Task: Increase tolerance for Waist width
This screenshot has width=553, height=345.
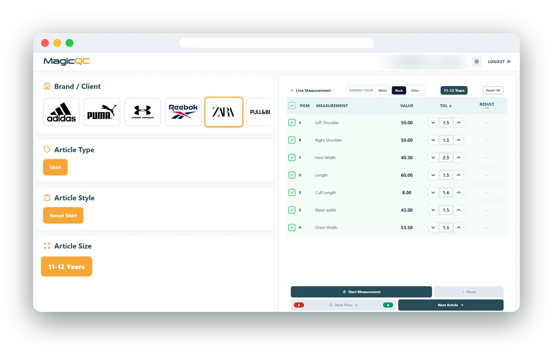Action: (x=459, y=210)
